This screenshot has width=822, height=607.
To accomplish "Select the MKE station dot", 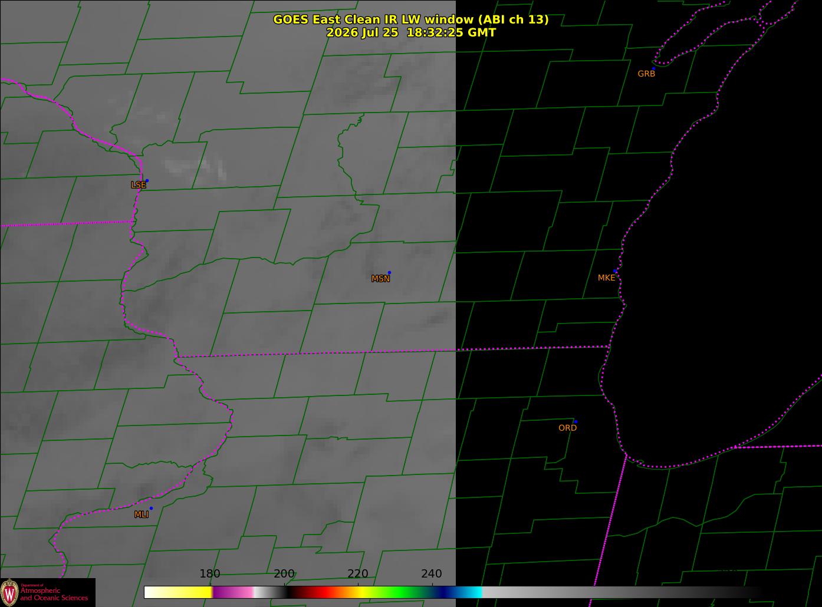I will point(615,271).
